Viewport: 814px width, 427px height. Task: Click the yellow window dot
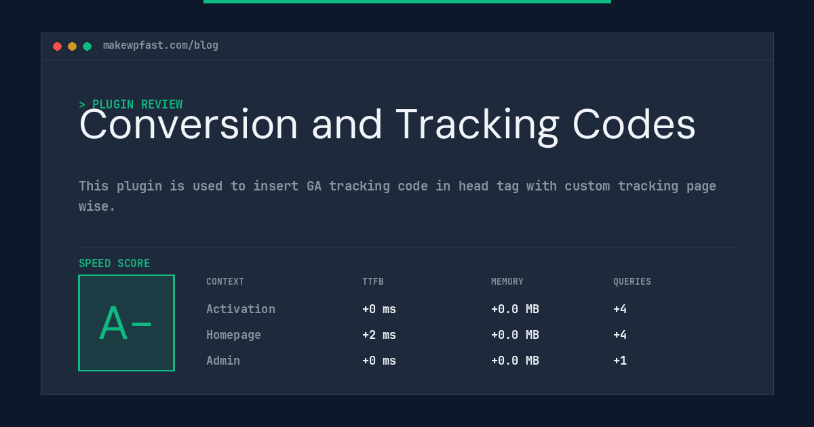click(x=72, y=46)
